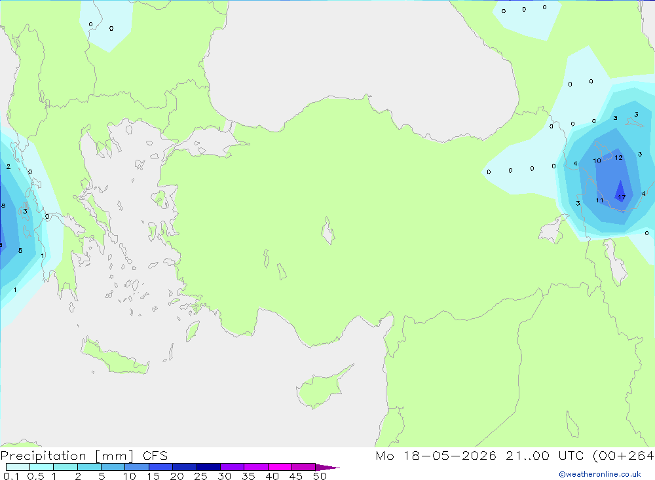
Task: Click the 35–40 mm legend color swatch
Action: click(255, 467)
